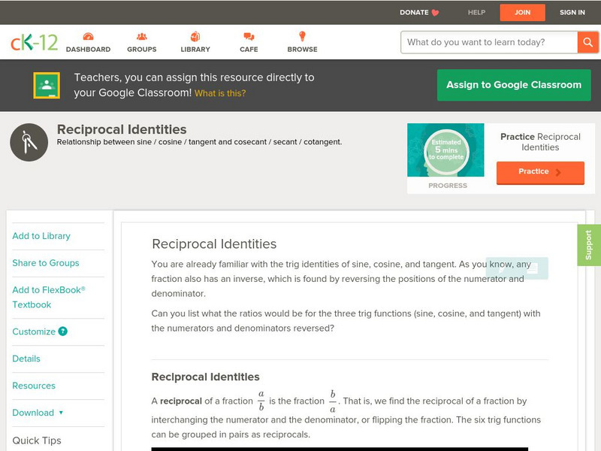The width and height of the screenshot is (601, 451).
Task: Open the Groups people icon
Action: tap(142, 37)
